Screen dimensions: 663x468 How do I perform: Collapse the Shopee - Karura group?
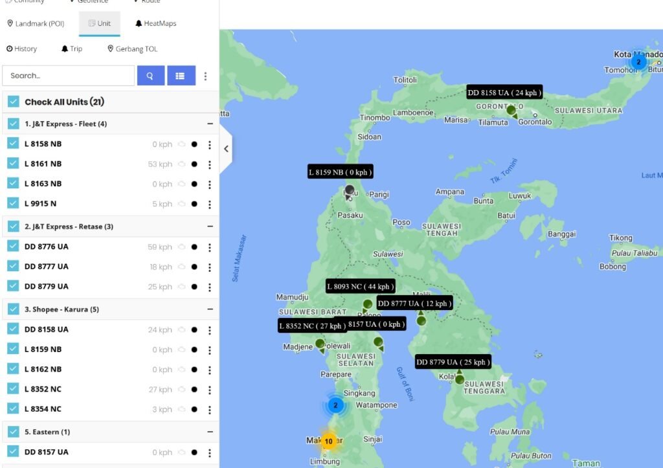point(210,309)
